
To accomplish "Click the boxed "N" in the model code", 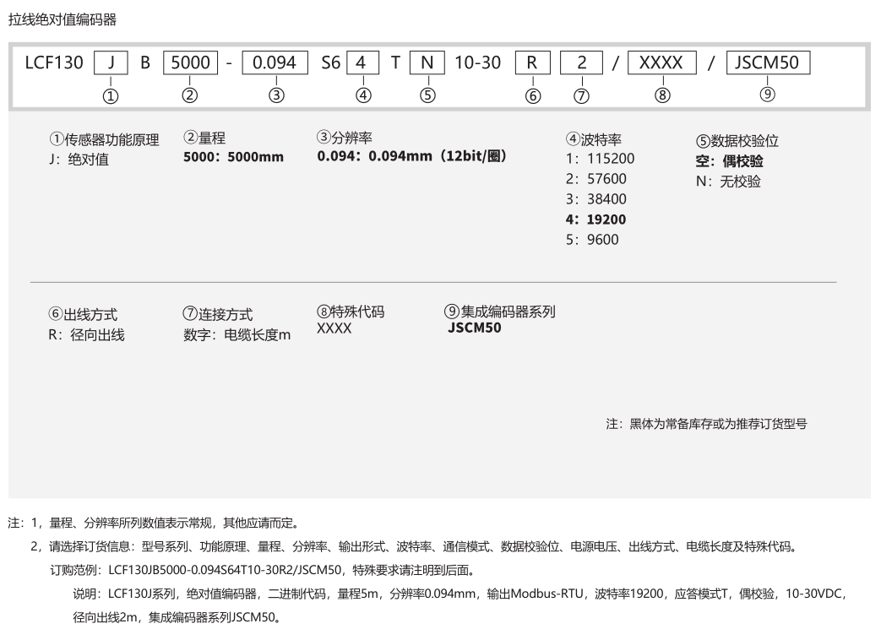I will click(427, 62).
